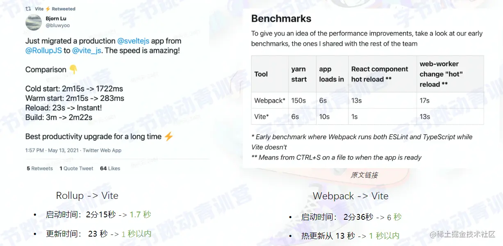The image size is (503, 246).
Task: View the 1 Quote Tweet list
Action: (x=76, y=169)
